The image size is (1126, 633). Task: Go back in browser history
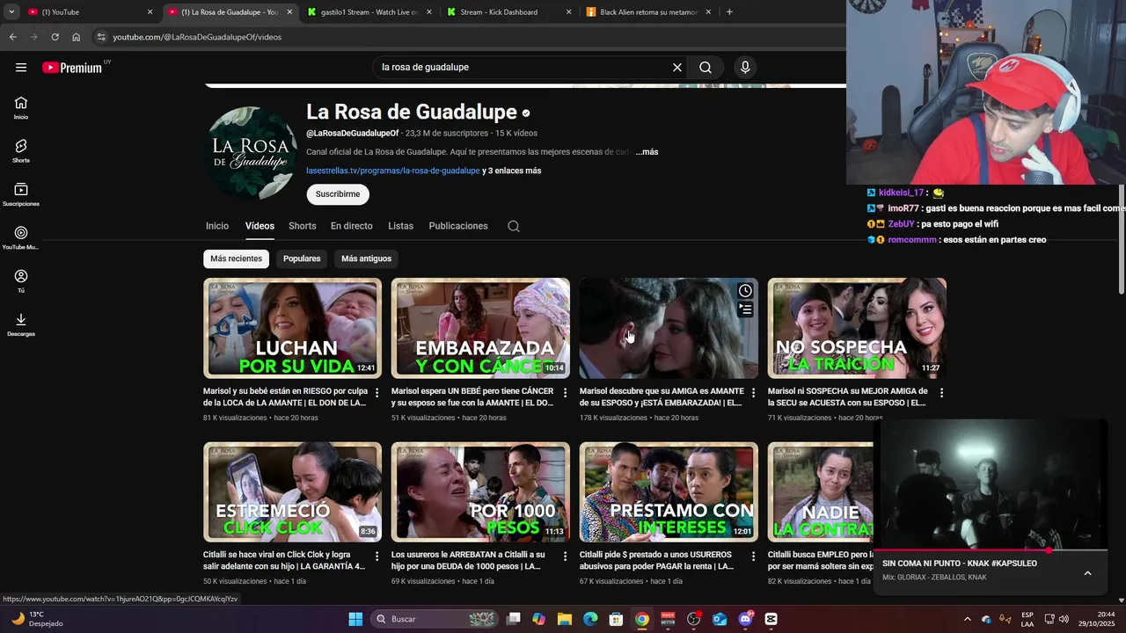coord(12,37)
